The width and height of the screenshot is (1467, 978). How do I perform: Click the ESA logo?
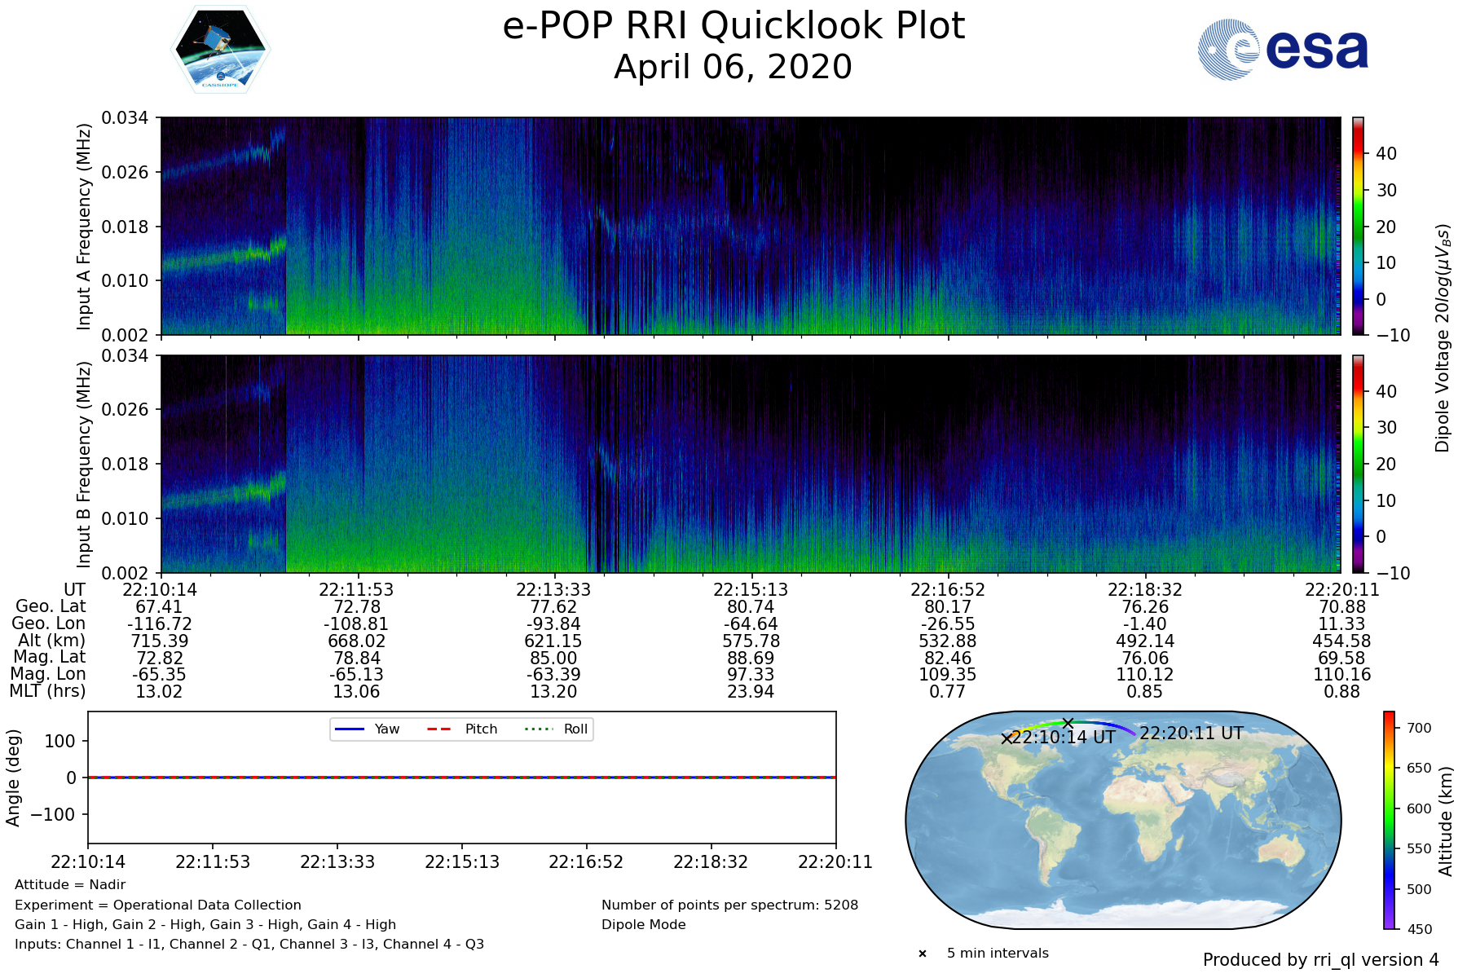(1283, 50)
